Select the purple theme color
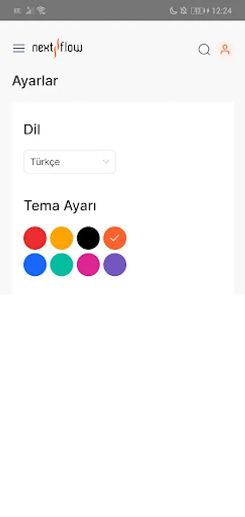 pyautogui.click(x=115, y=265)
